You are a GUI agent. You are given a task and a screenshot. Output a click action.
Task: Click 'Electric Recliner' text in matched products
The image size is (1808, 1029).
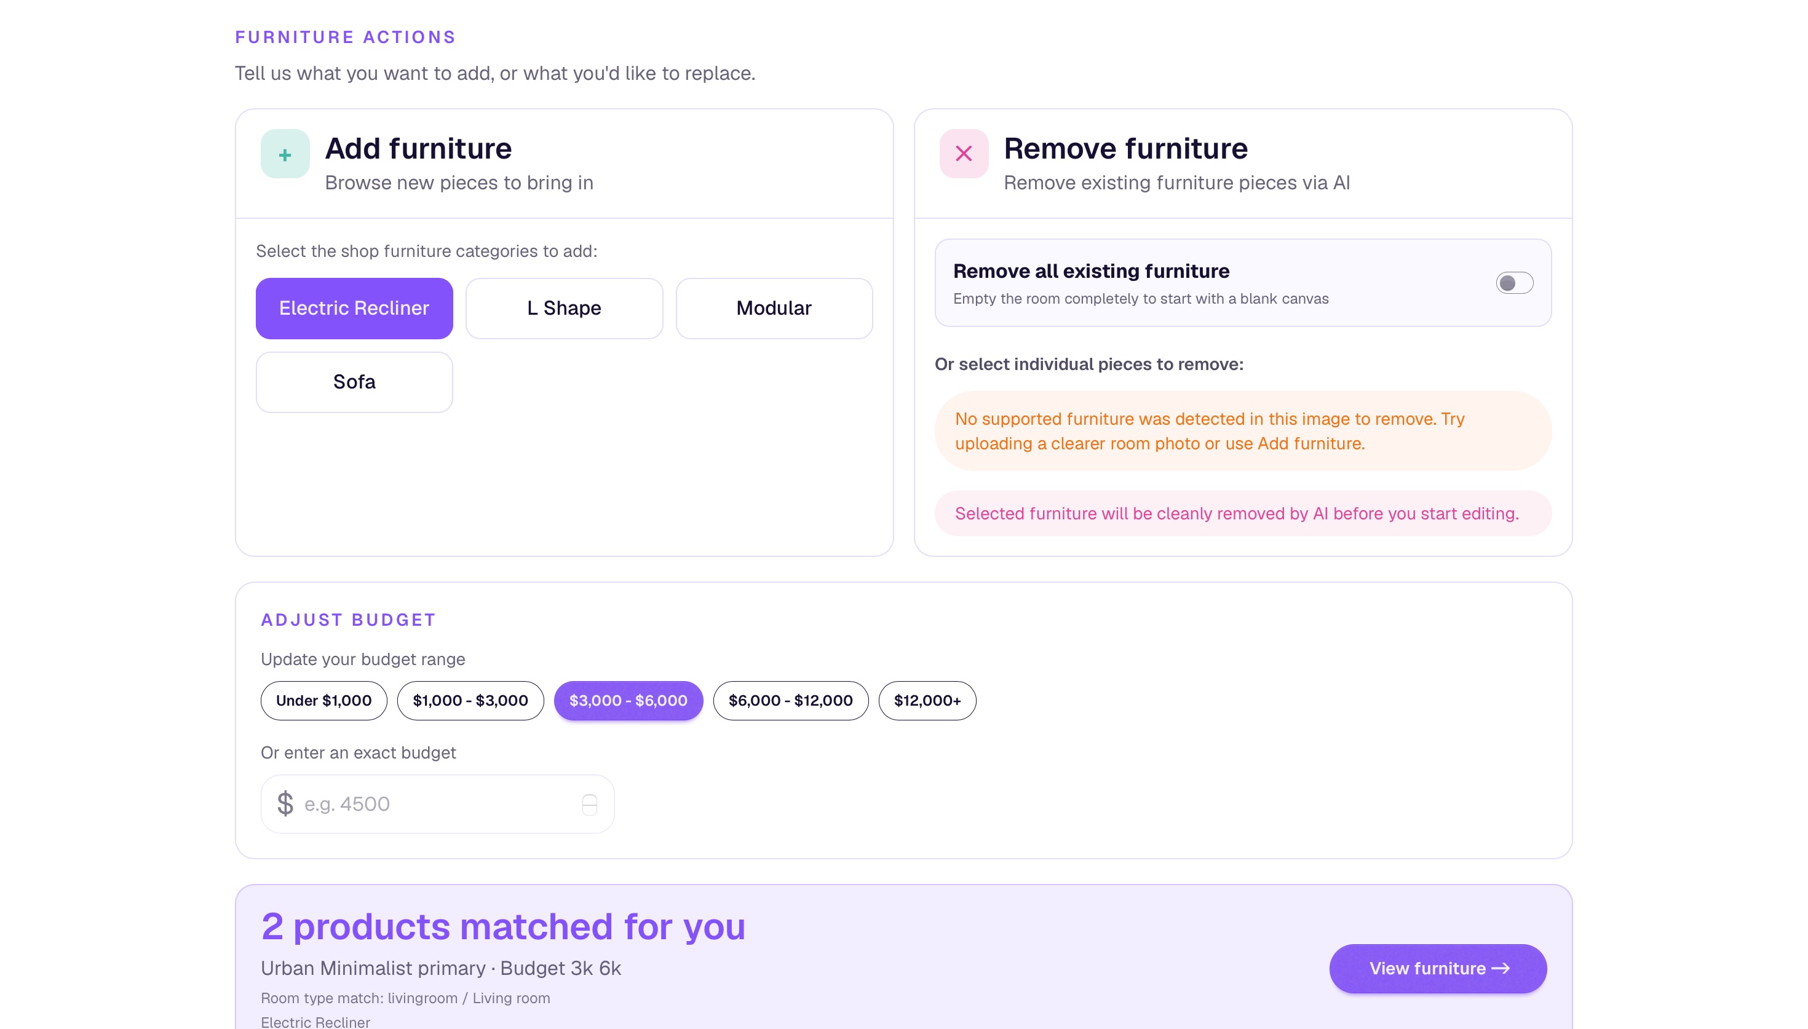click(315, 1022)
